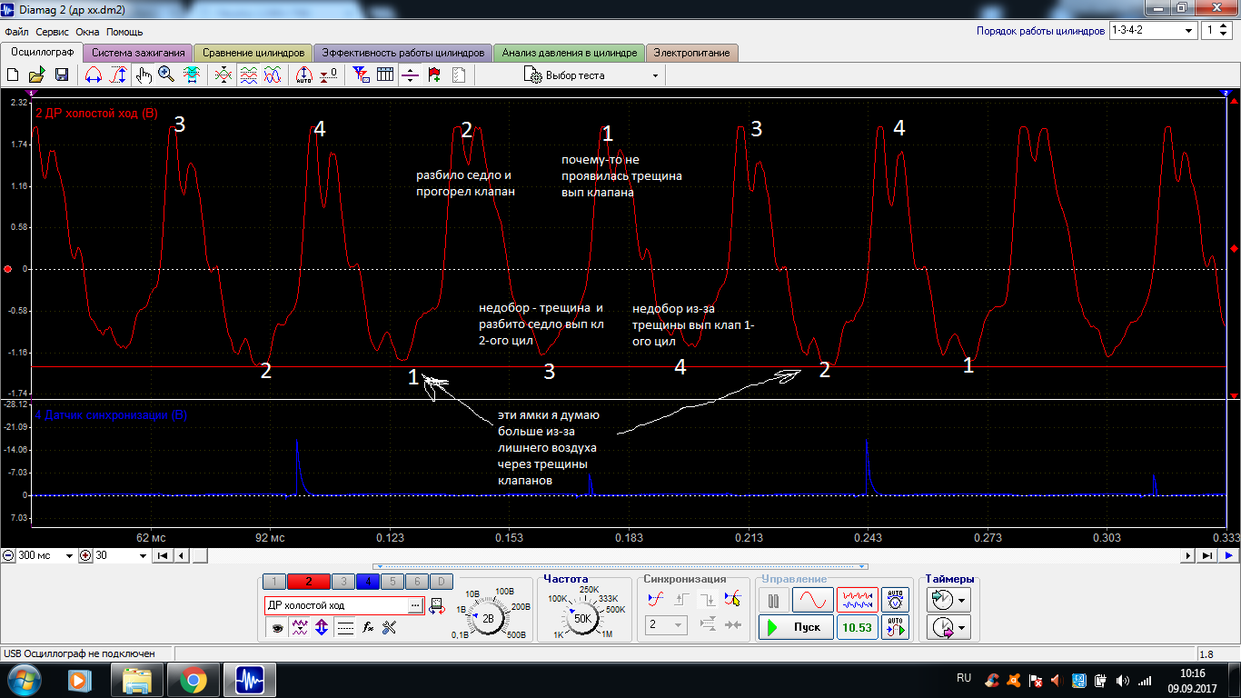
Task: Open the Окна menu
Action: click(87, 31)
